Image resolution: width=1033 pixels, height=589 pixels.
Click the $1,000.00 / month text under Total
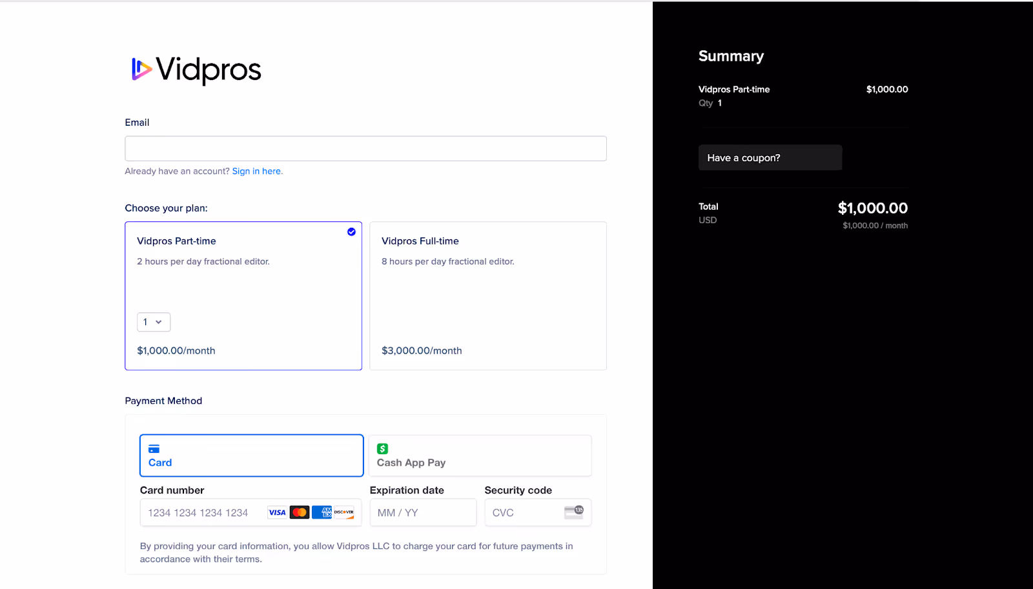click(x=875, y=225)
